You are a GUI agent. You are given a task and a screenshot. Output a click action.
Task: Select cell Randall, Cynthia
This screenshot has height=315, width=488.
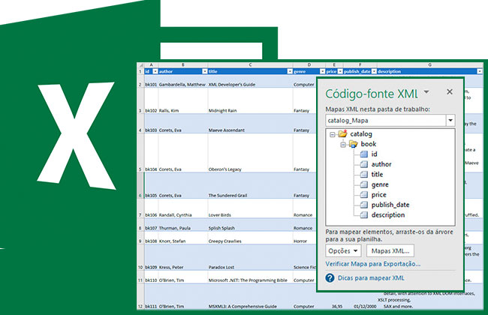[x=182, y=208]
